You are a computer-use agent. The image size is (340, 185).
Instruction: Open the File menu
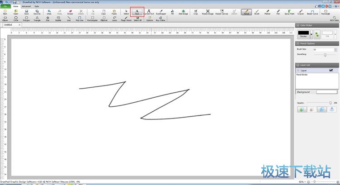(5, 6)
